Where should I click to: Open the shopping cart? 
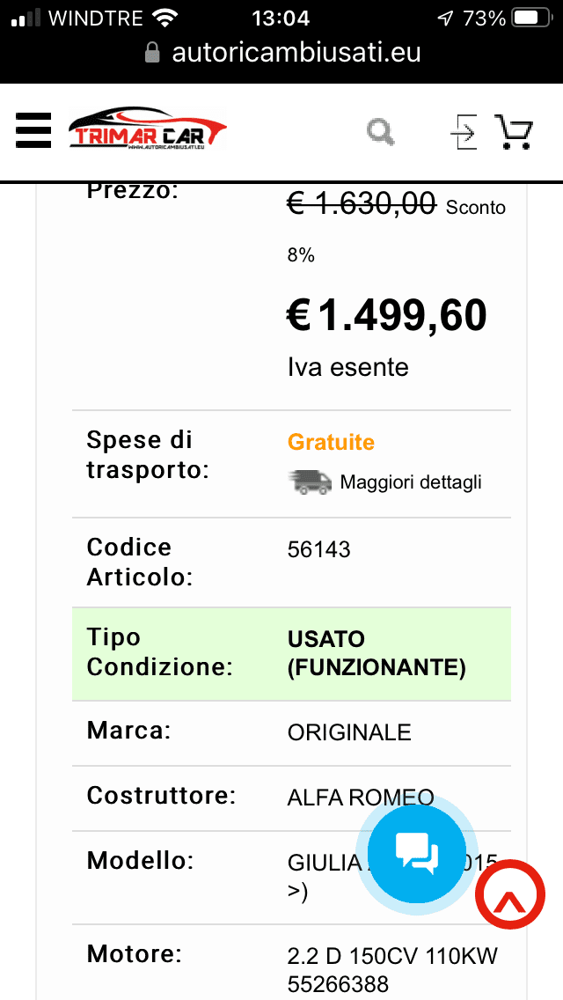[514, 132]
